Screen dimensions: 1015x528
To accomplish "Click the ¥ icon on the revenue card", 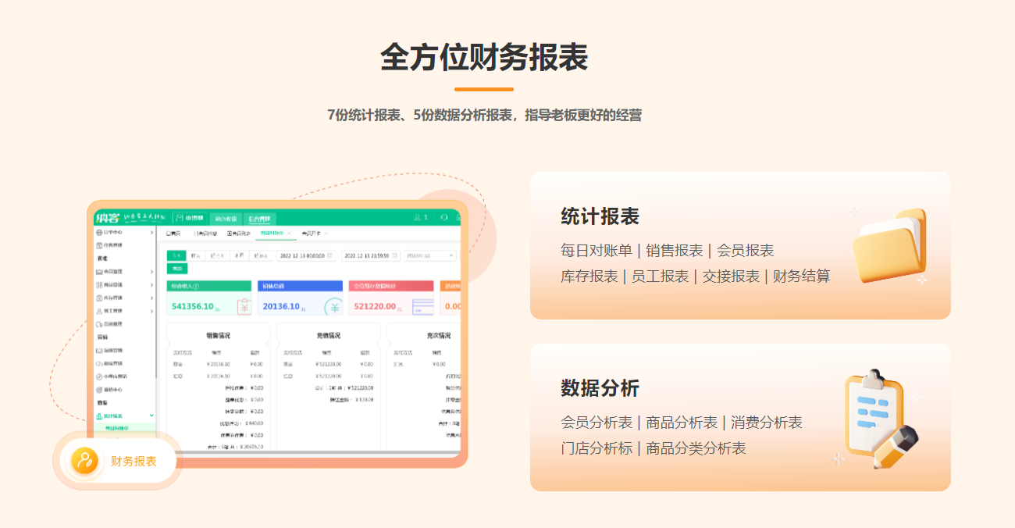I will (244, 307).
